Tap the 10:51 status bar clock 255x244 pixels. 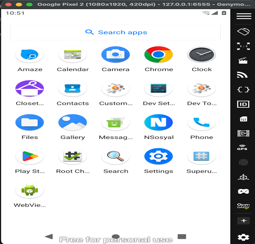15,13
